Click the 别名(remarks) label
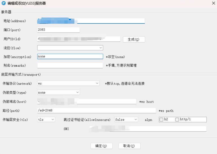 [x=15, y=66]
